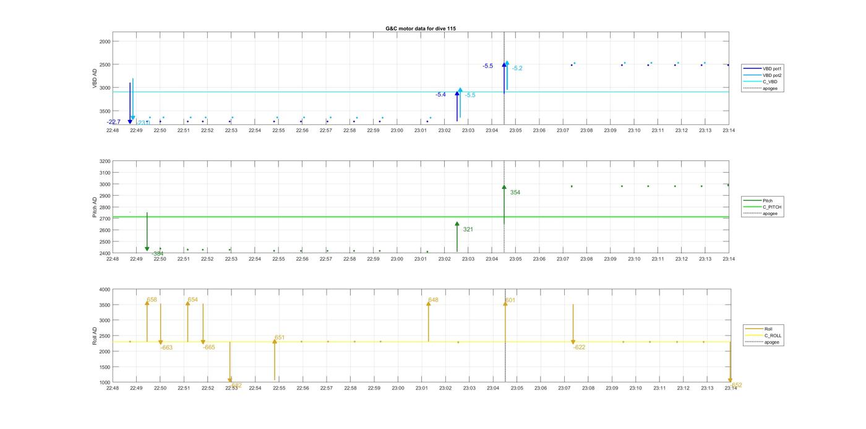
Task: Select 'C_PITCH' legend entry
Action: 762,207
